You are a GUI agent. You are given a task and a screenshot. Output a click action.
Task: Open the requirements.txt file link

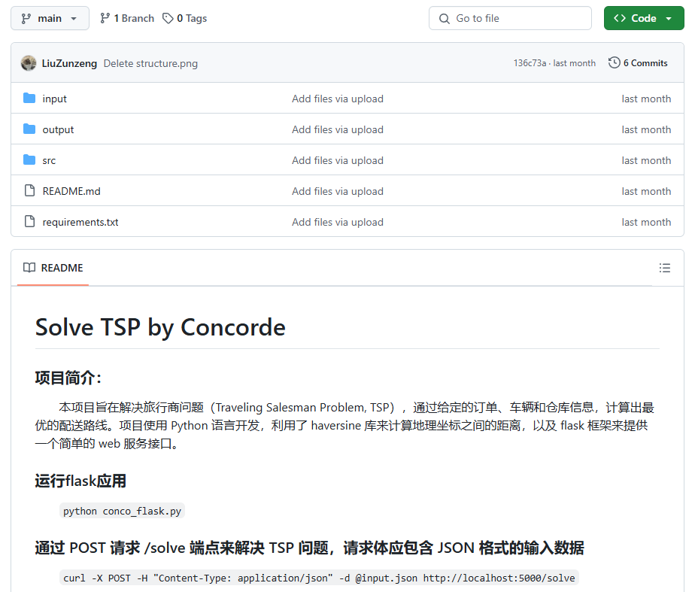click(80, 222)
